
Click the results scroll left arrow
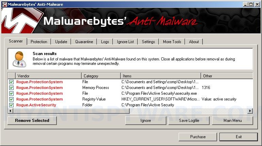(x=11, y=111)
